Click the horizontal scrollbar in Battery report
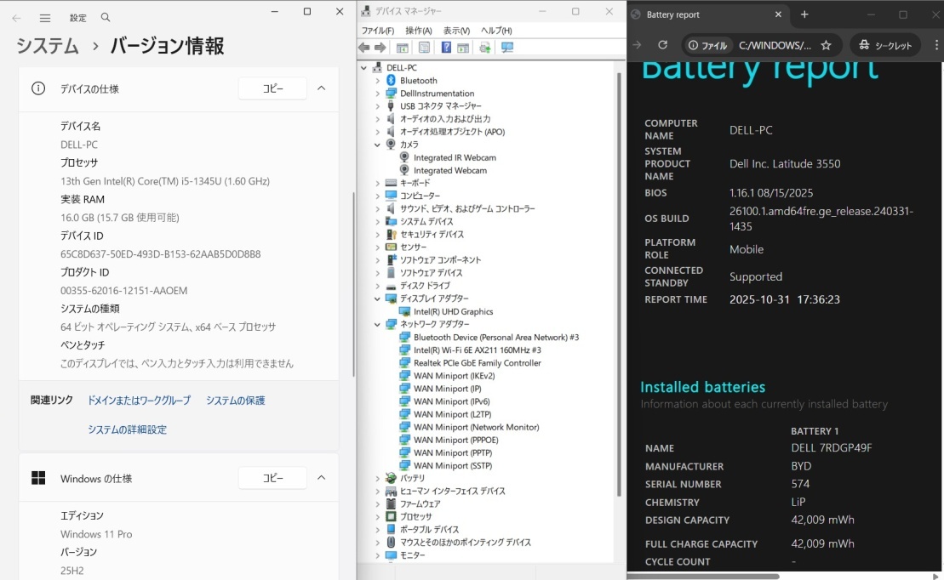 tap(707, 576)
